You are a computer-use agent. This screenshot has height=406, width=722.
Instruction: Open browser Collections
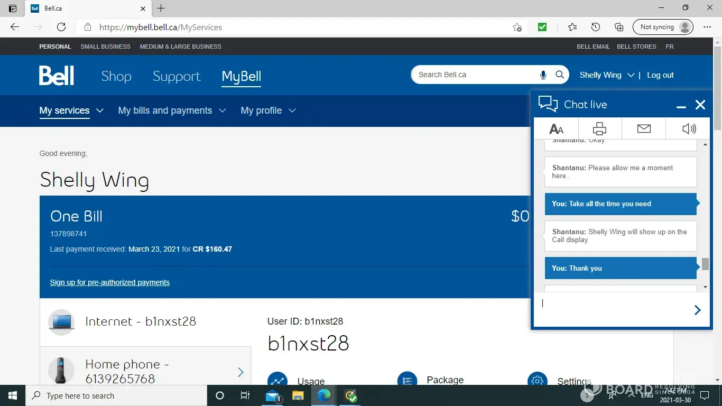click(619, 27)
